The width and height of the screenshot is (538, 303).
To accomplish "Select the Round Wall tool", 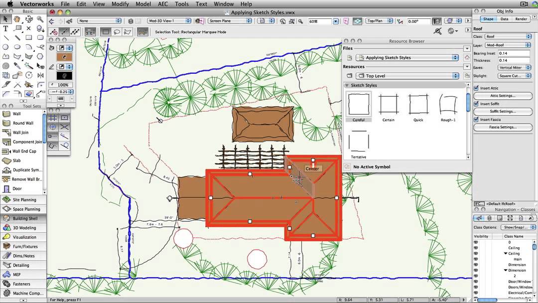I will [22, 123].
